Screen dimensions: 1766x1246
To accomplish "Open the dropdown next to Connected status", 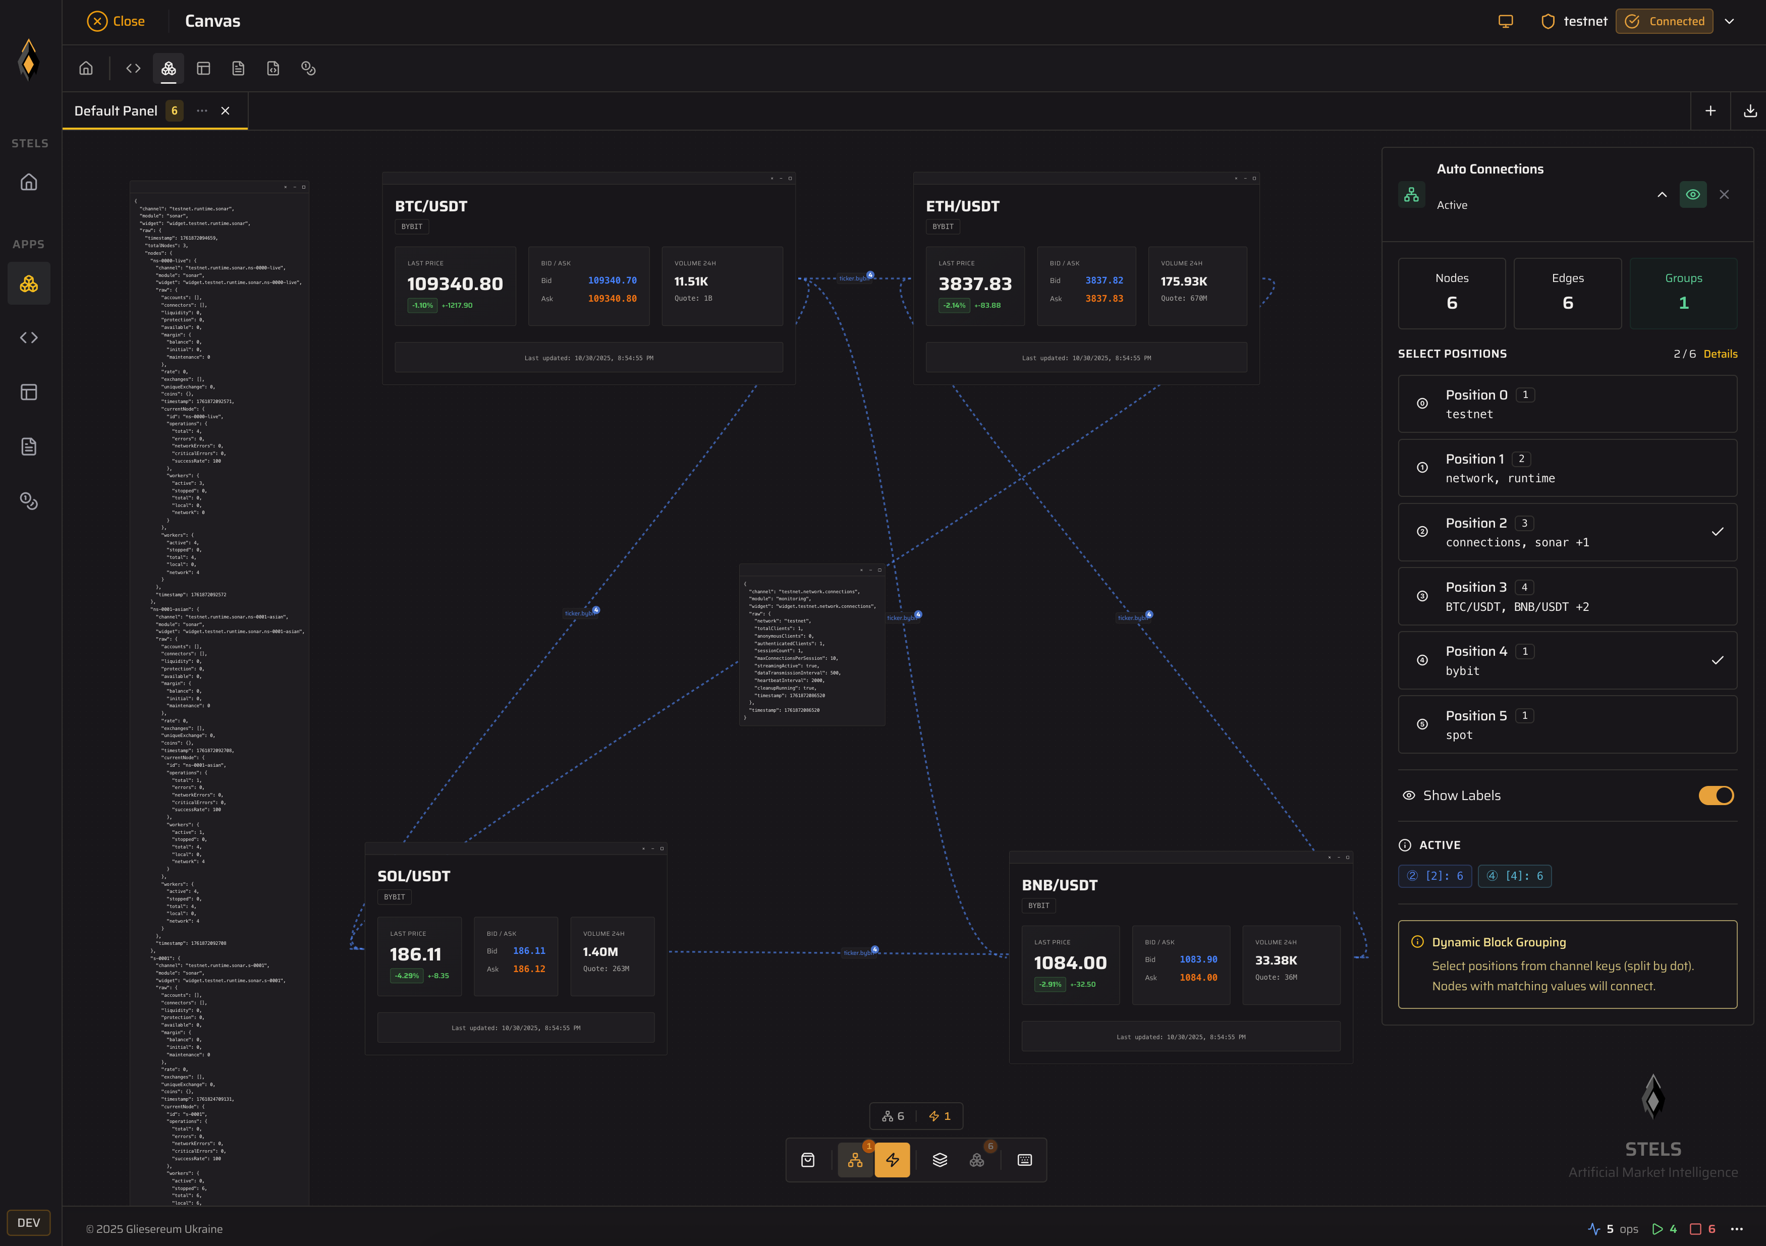I will (1731, 21).
